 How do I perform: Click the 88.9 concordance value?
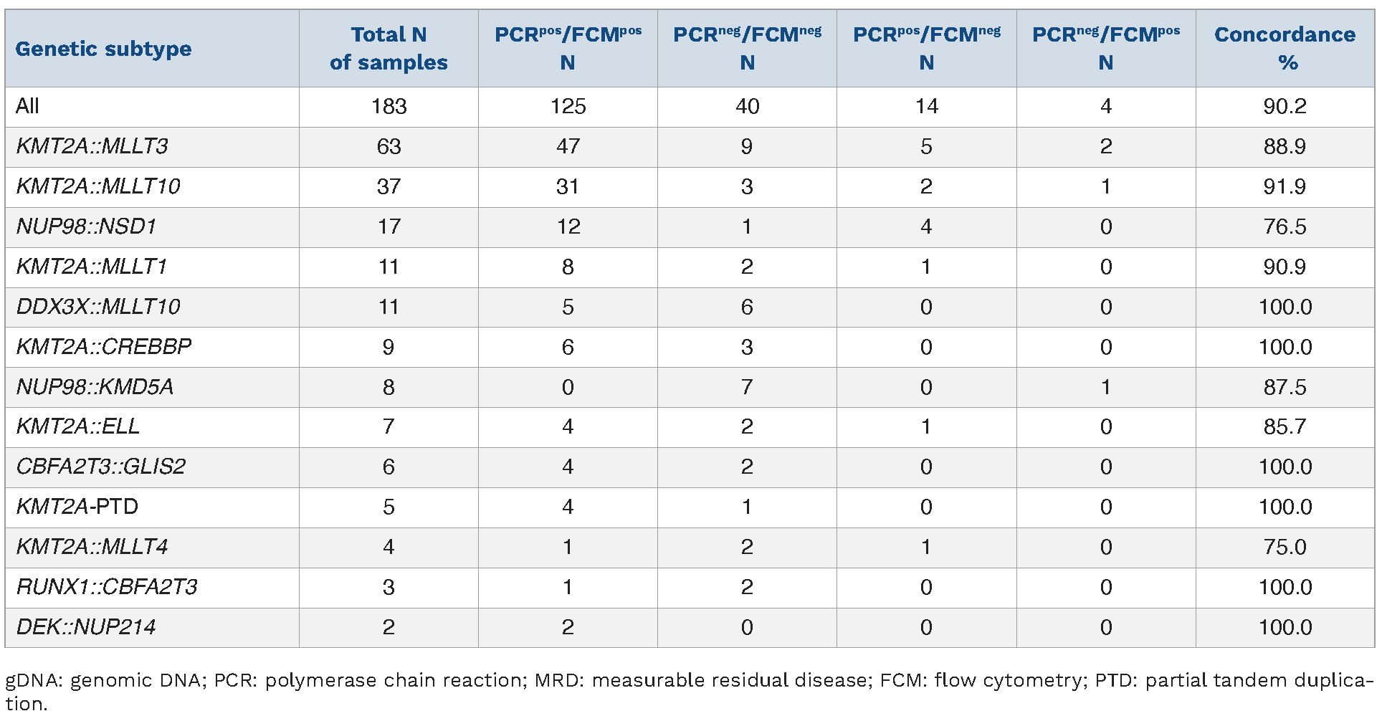point(1285,147)
